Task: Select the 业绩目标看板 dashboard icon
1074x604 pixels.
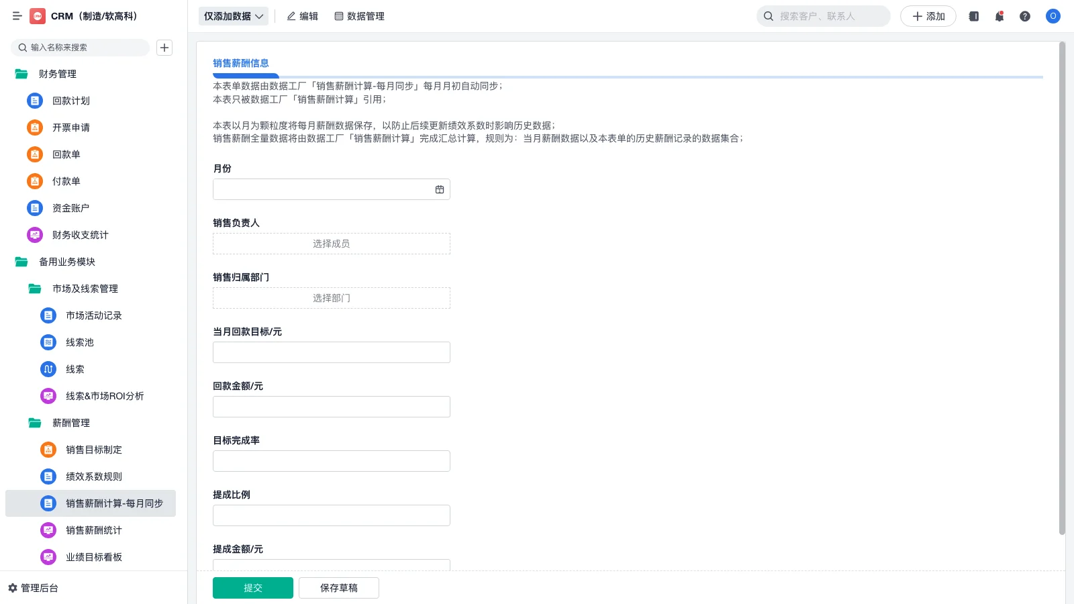Action: pos(48,557)
